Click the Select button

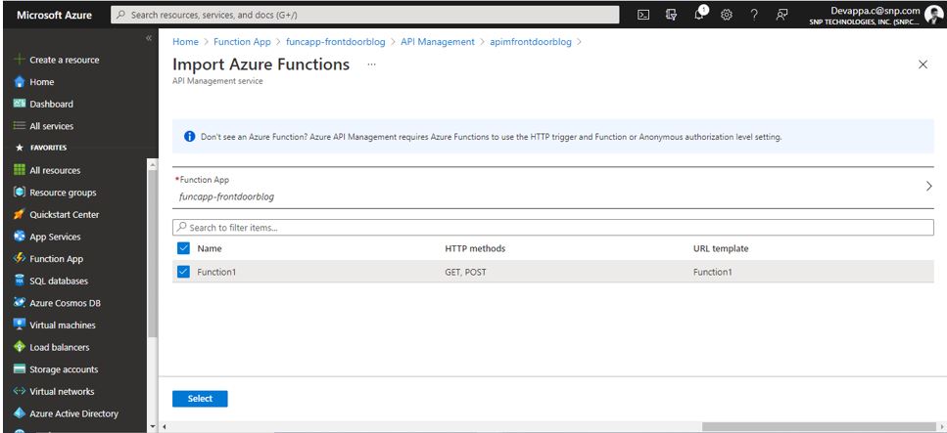pos(200,399)
